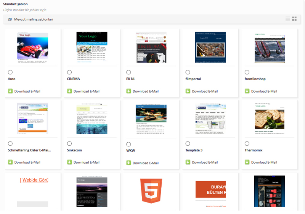Click Download E-Mail for Schmetterling Oster template
Viewport: 305px width, 214px height.
(x=27, y=162)
